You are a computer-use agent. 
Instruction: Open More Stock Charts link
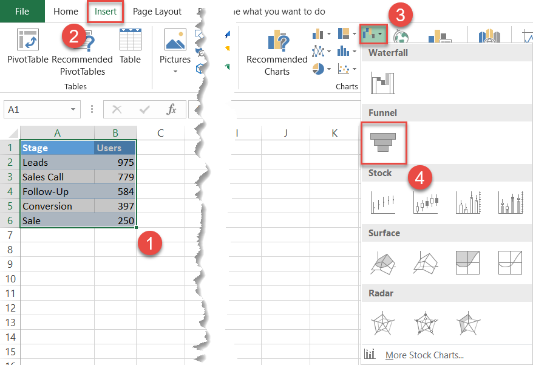pos(424,355)
